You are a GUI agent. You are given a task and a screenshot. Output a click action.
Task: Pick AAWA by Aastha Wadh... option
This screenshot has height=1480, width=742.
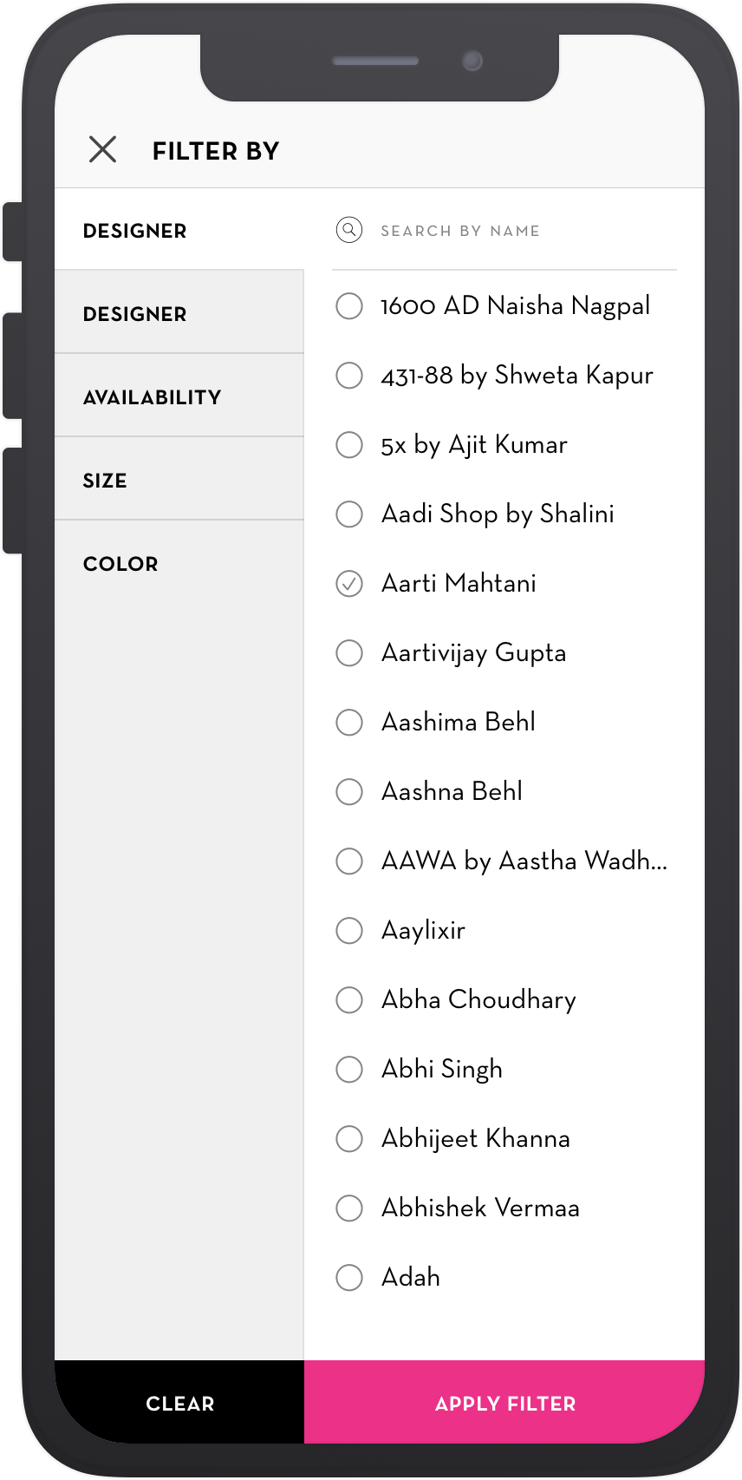(x=349, y=861)
